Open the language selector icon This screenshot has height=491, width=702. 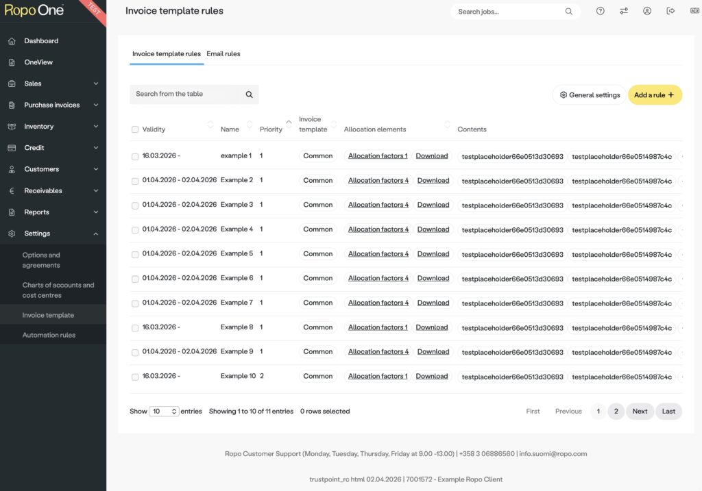692,11
